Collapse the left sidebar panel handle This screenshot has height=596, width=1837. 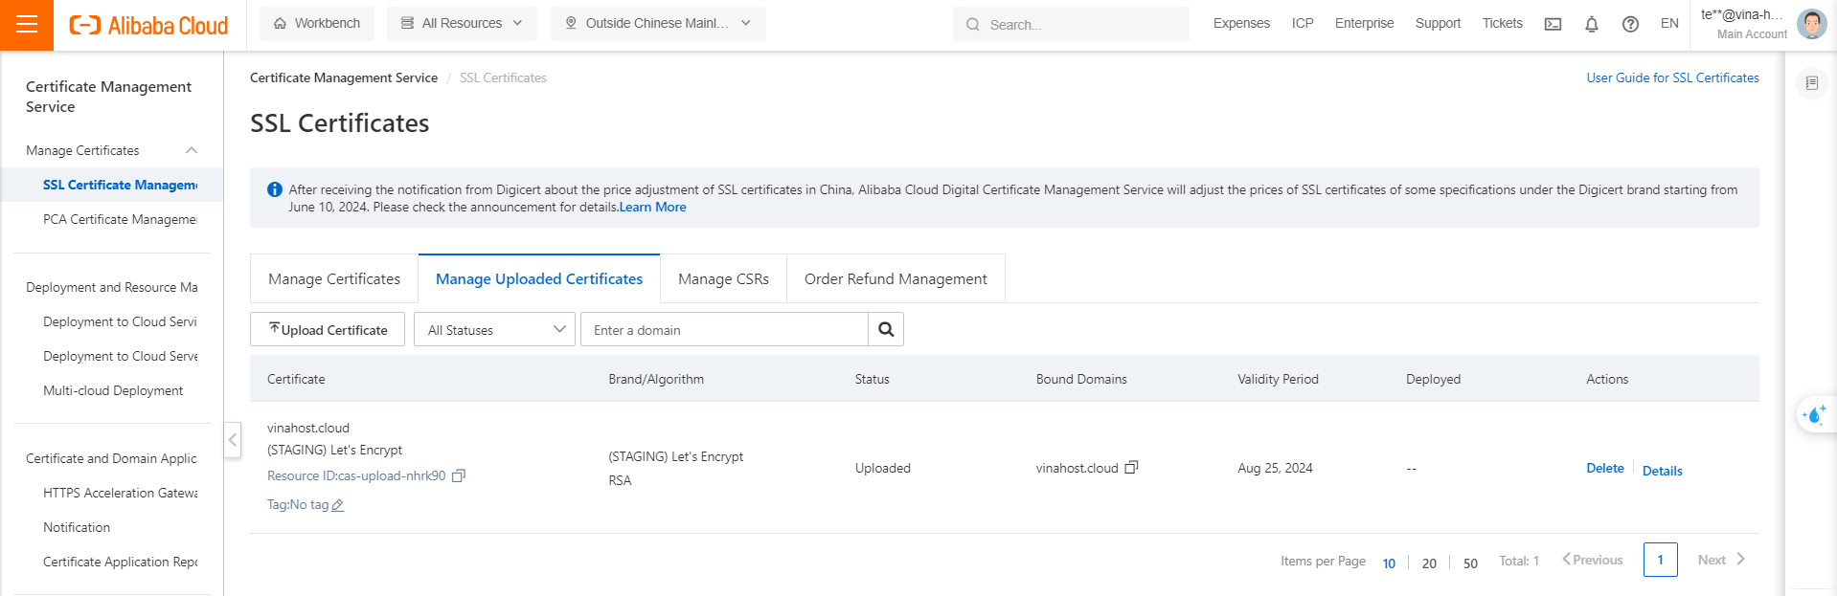[x=233, y=440]
